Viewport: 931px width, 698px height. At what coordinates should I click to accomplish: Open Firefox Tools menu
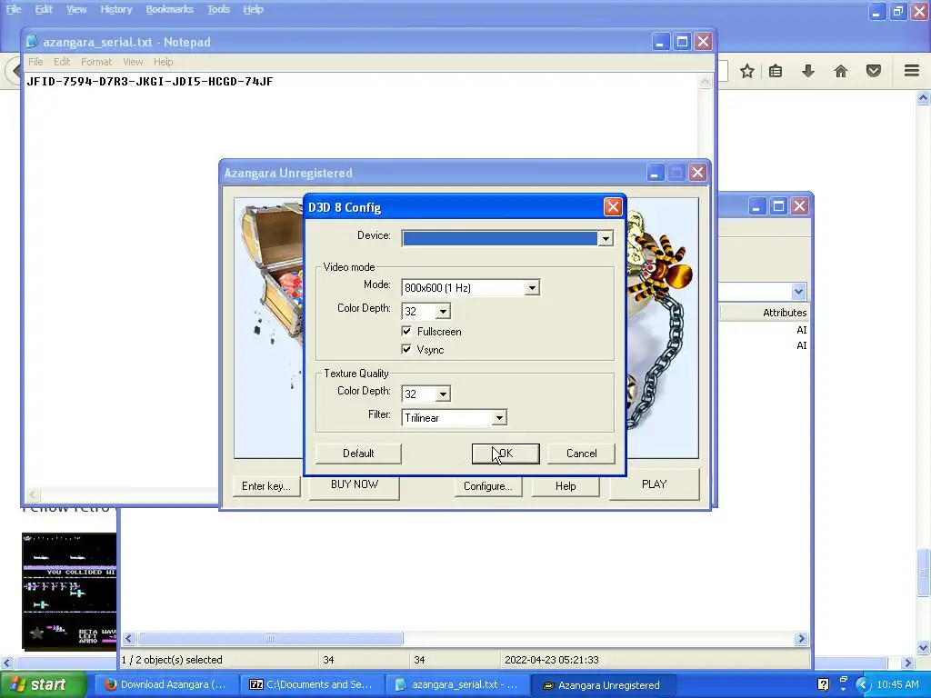click(218, 9)
